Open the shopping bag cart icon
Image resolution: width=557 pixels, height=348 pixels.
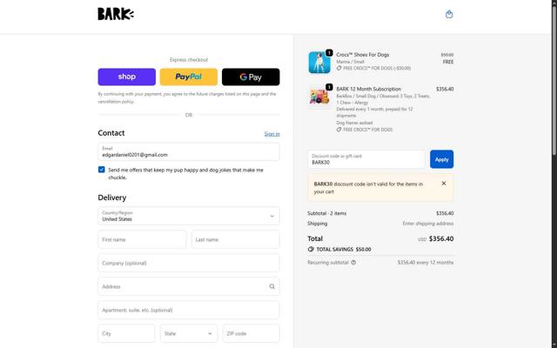(x=449, y=14)
